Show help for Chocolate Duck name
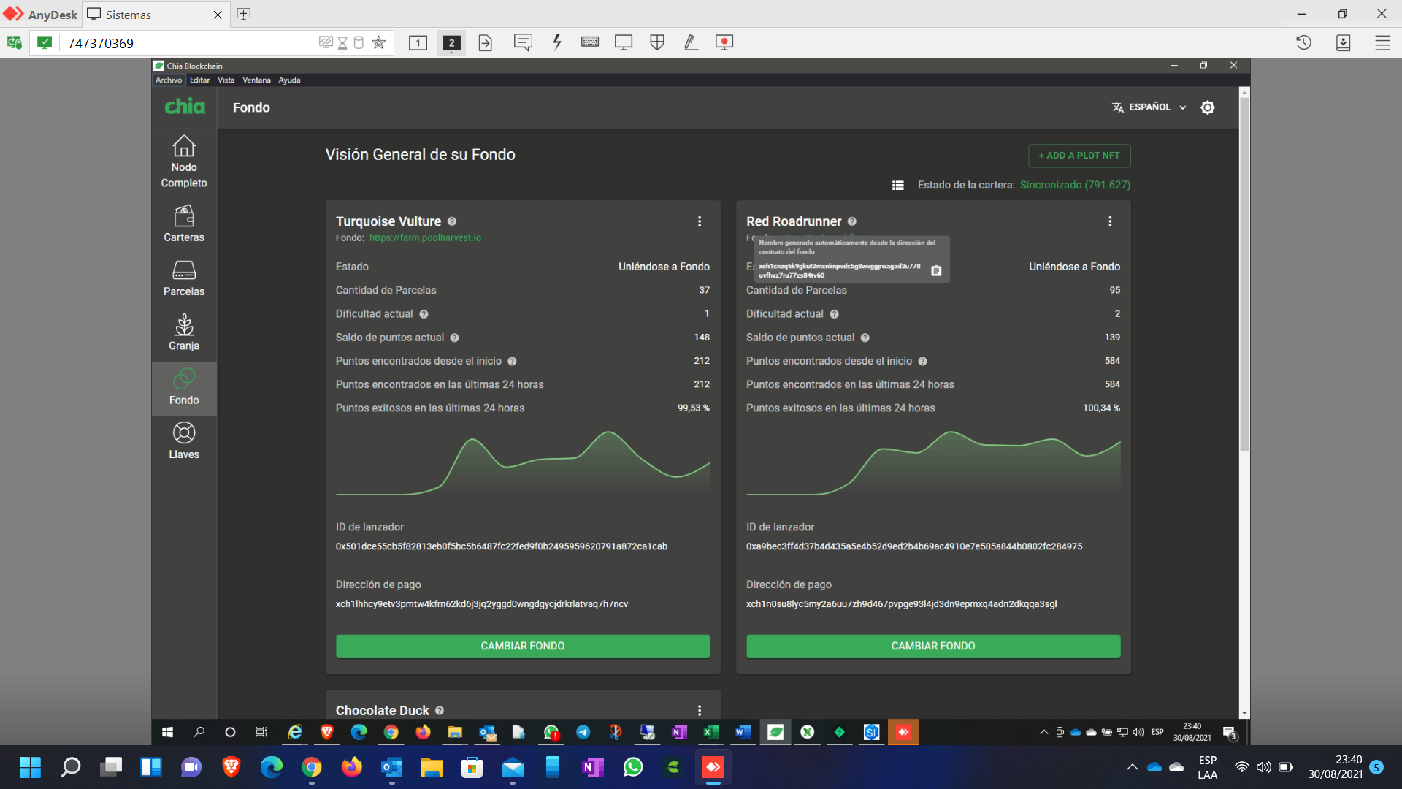Viewport: 1402px width, 789px height. [x=440, y=710]
